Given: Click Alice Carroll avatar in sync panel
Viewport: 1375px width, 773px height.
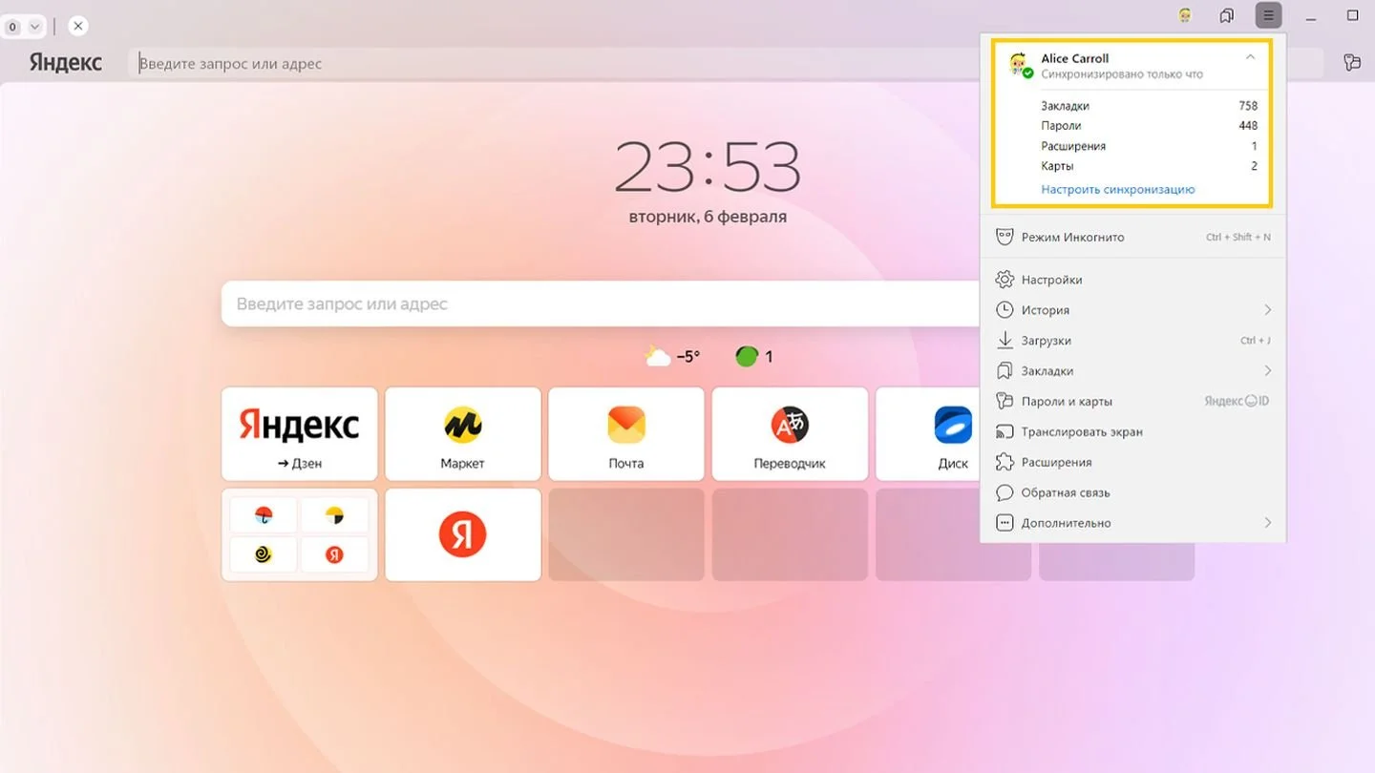Looking at the screenshot, I should [1020, 65].
